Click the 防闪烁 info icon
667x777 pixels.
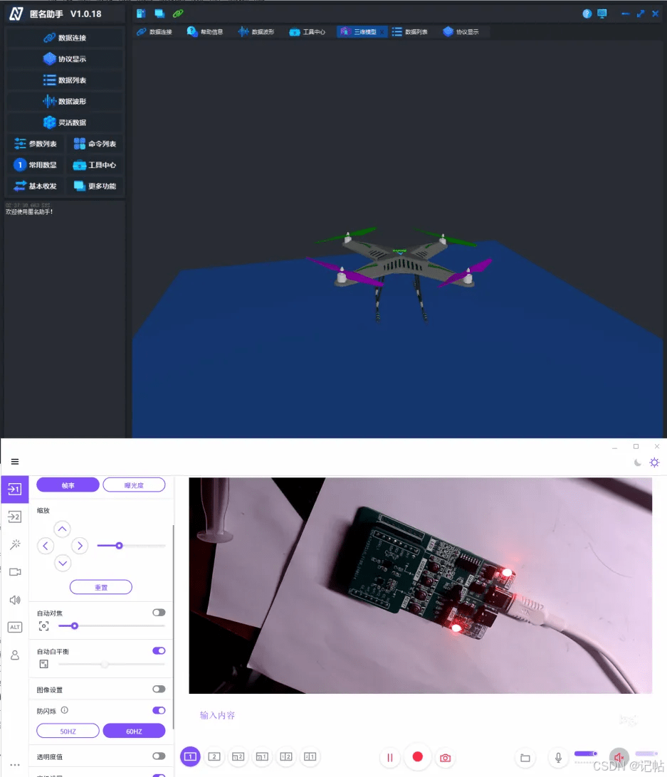click(65, 710)
